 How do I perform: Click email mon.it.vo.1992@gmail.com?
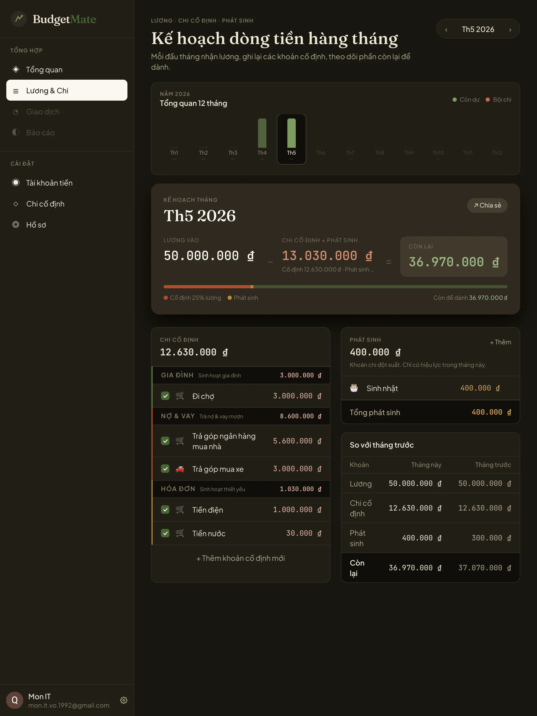69,705
